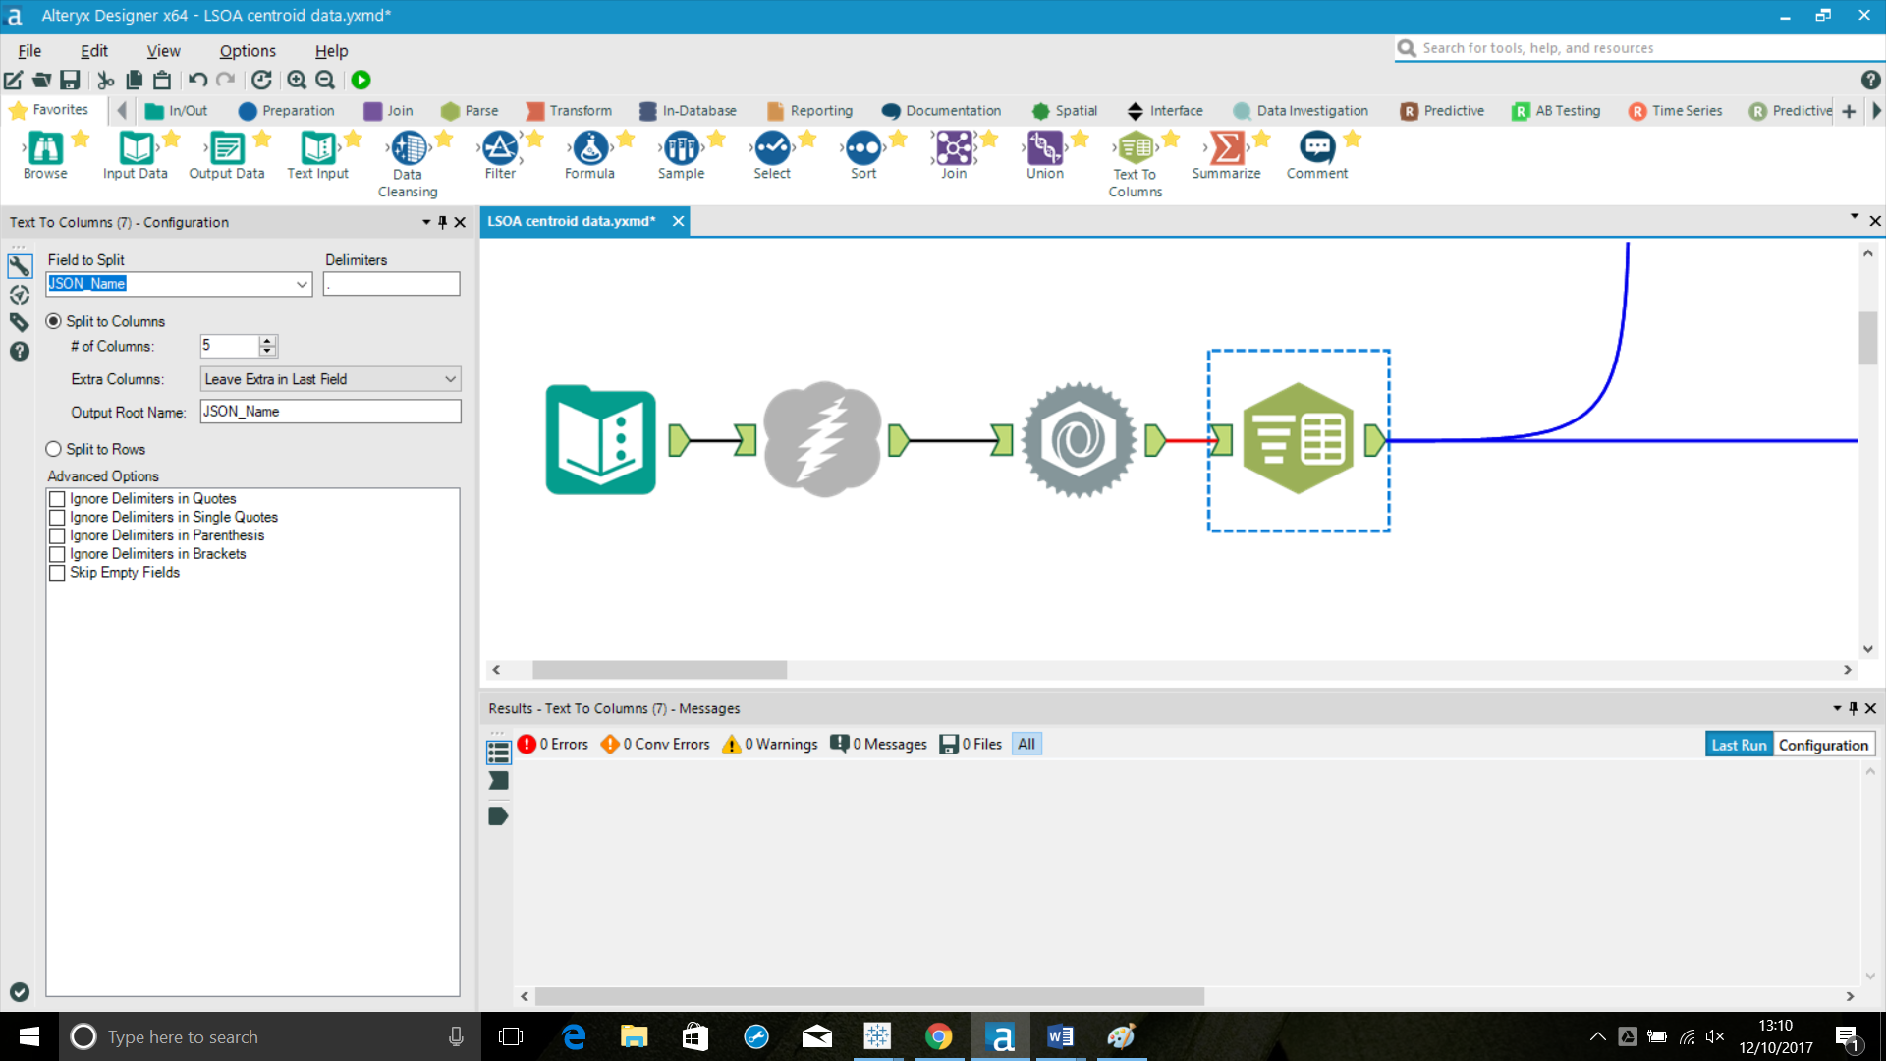Show the Configuration results view
Screen dimensions: 1886x1061
point(1823,745)
